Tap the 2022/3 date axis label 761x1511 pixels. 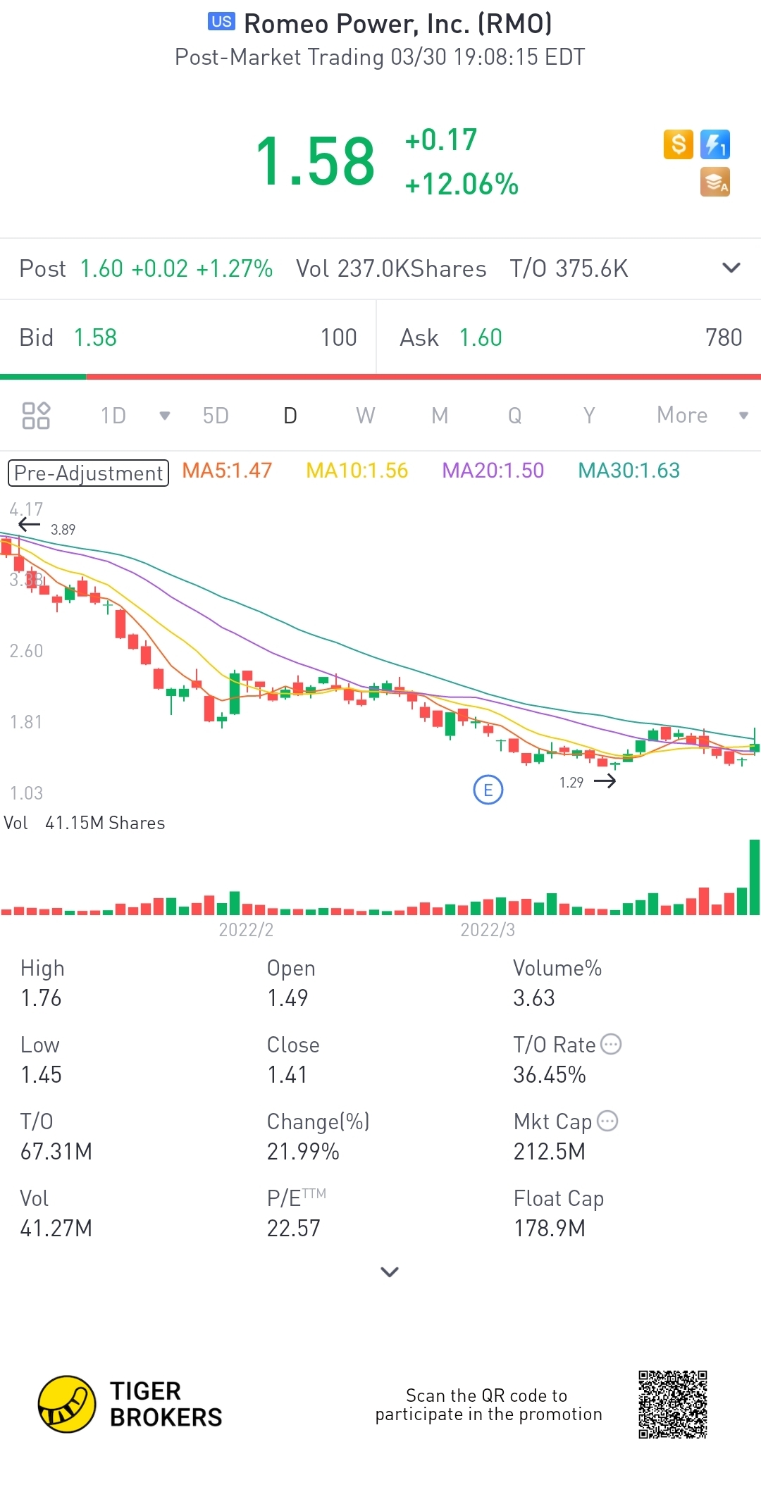coord(488,930)
